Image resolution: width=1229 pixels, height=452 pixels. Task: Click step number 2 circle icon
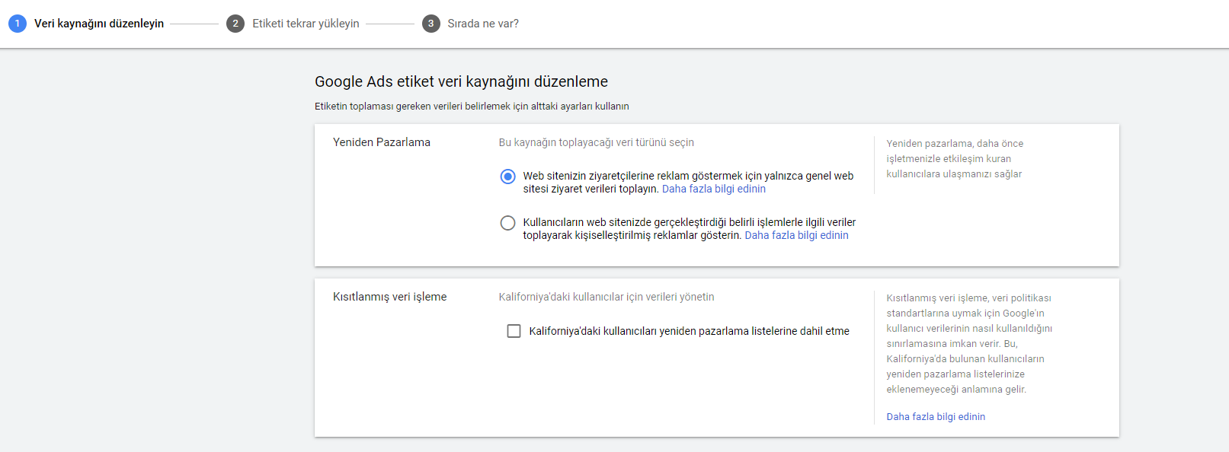[x=235, y=24]
